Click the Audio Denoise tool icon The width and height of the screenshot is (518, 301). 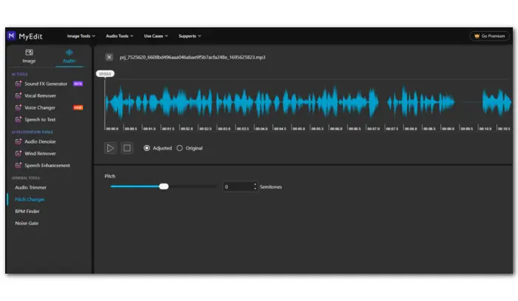(18, 141)
